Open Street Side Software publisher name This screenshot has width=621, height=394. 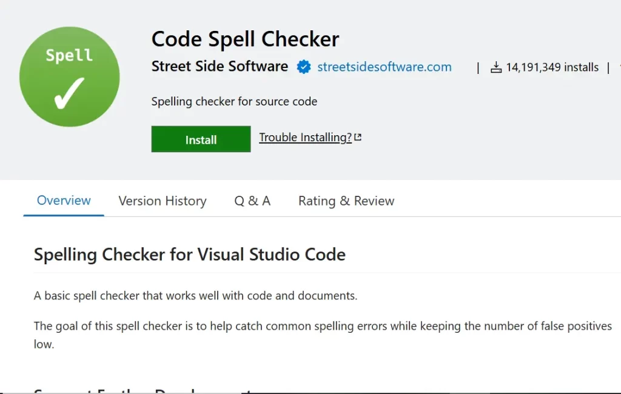220,66
